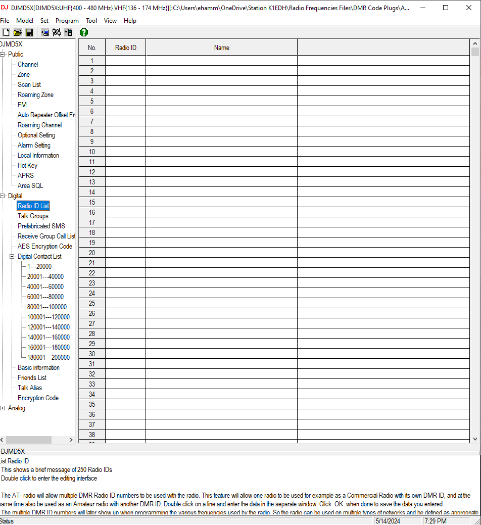
Task: Open the View menu
Action: (x=110, y=21)
